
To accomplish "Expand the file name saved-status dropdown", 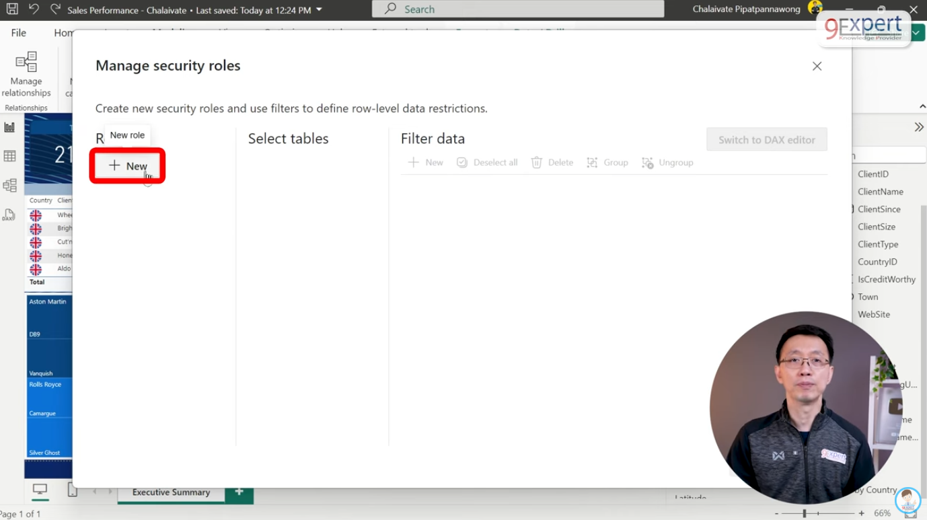I will click(319, 10).
